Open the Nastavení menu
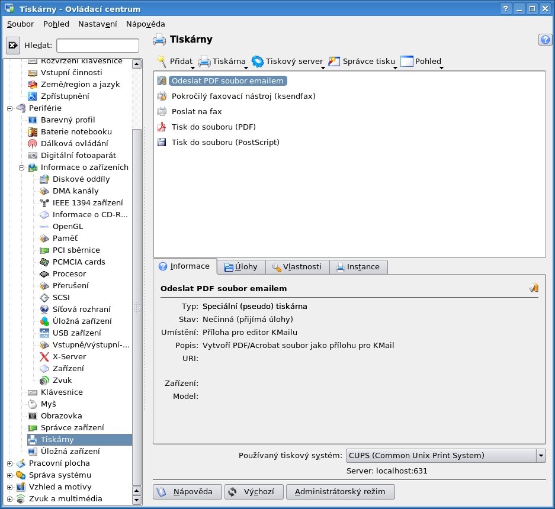 pos(97,24)
